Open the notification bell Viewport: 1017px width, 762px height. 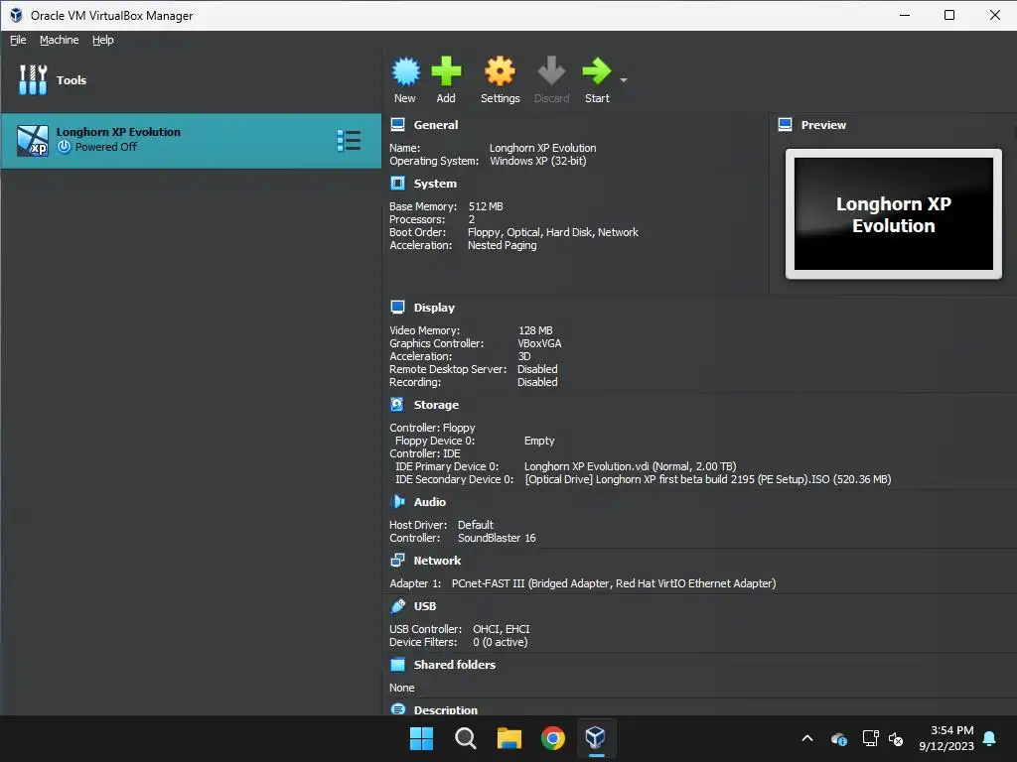(x=990, y=738)
